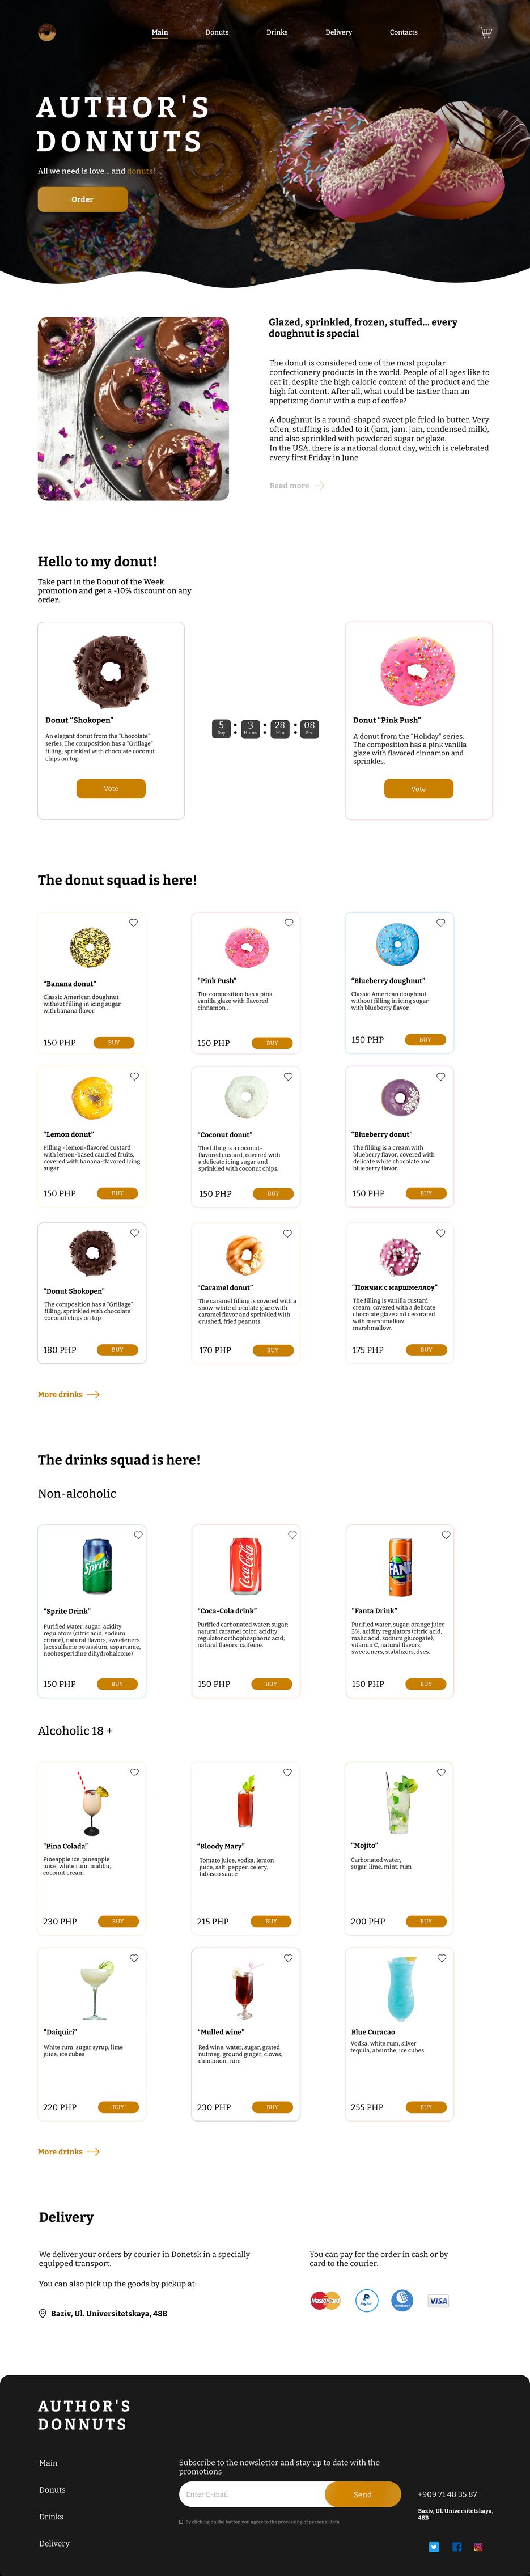Select the MasterCard payment icon

(x=325, y=2301)
